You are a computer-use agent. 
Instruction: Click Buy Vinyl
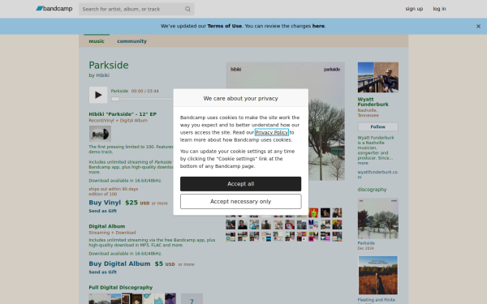pyautogui.click(x=105, y=203)
